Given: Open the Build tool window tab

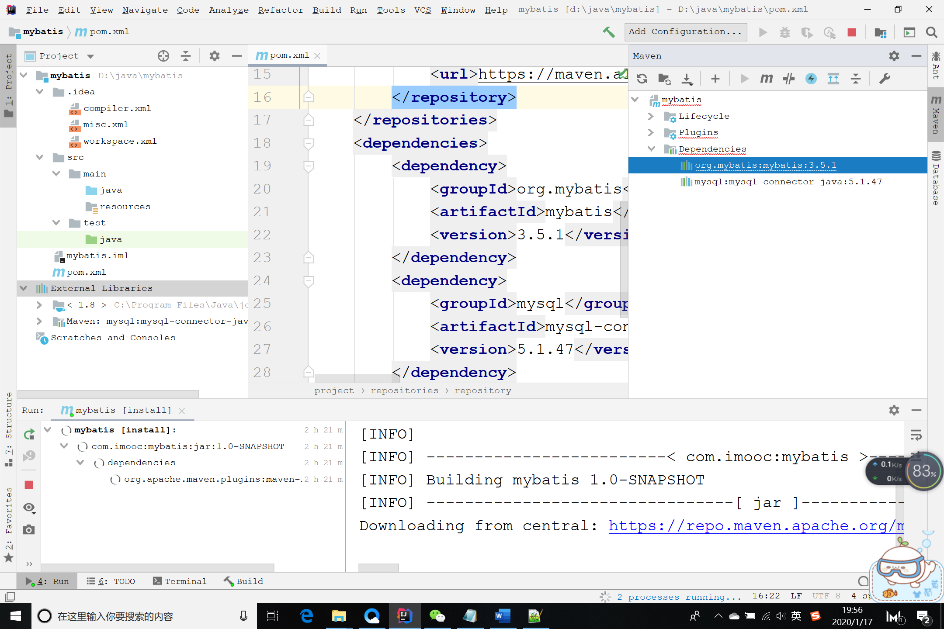Looking at the screenshot, I should point(243,581).
